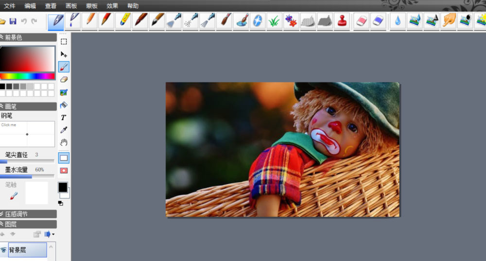
Task: Open the 编辑 menu
Action: tap(30, 6)
